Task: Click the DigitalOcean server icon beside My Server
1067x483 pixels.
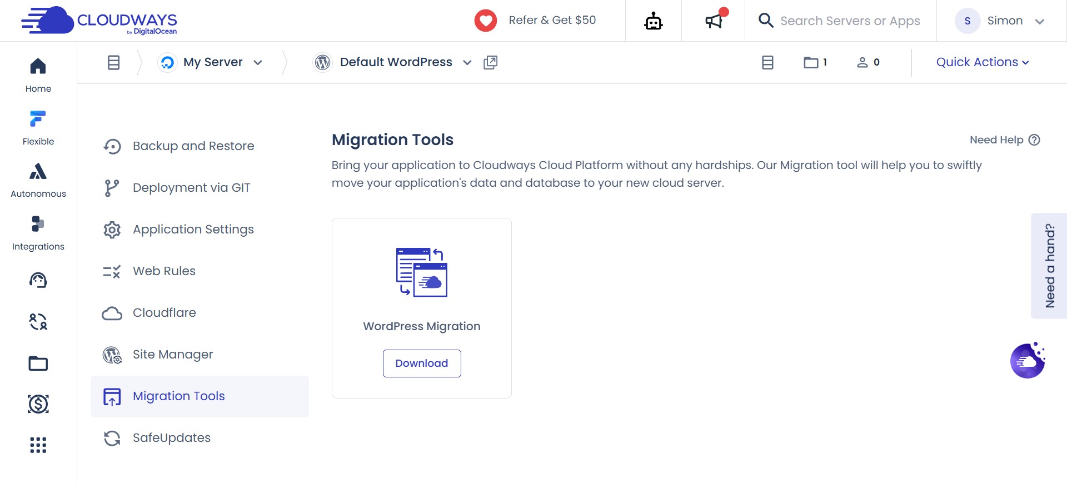Action: [167, 62]
